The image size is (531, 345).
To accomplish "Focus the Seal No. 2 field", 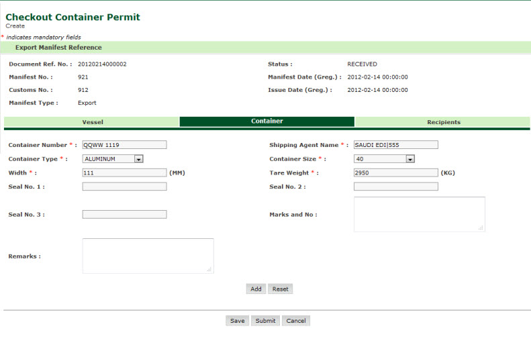I will 395,187.
